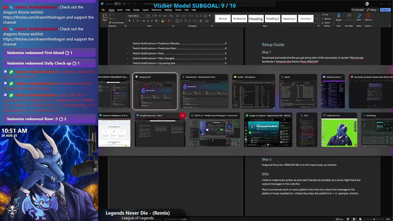The image size is (393, 221).
Task: Click the Sort icon in Paragraph group
Action: pos(205,16)
